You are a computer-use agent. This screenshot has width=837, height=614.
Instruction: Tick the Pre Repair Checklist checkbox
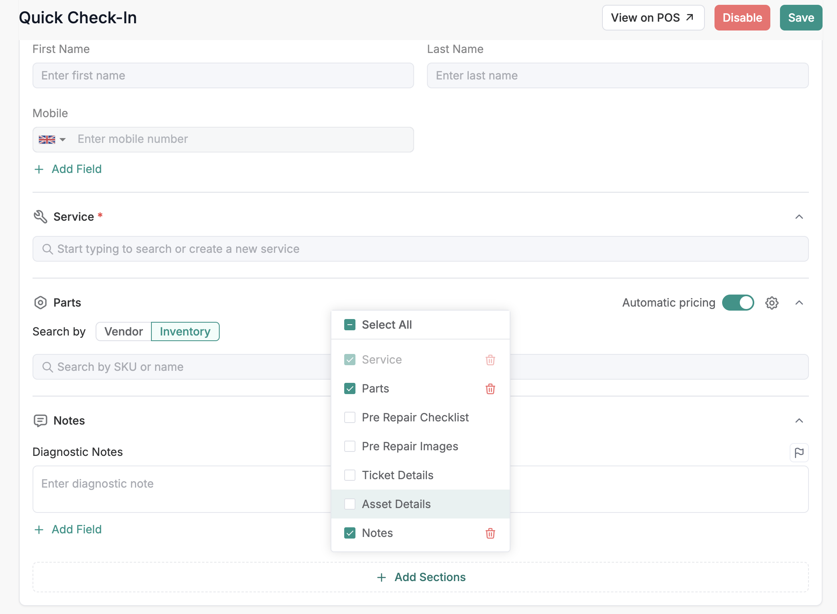[350, 417]
